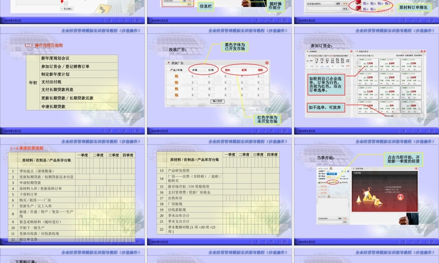Click 上一页 on the 当季开始 slide
Screen dimensions: 439x263
coord(401,242)
